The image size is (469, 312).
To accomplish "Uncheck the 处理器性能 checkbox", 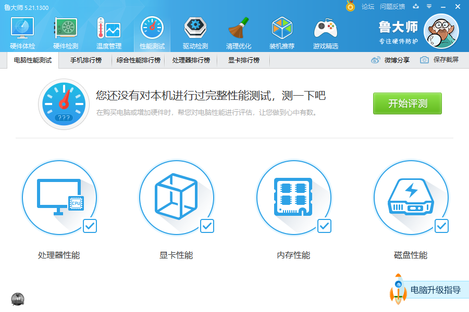I will [90, 226].
